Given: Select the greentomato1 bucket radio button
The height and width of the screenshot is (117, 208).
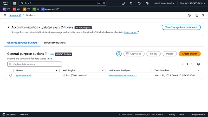Looking at the screenshot, I should (11, 75).
